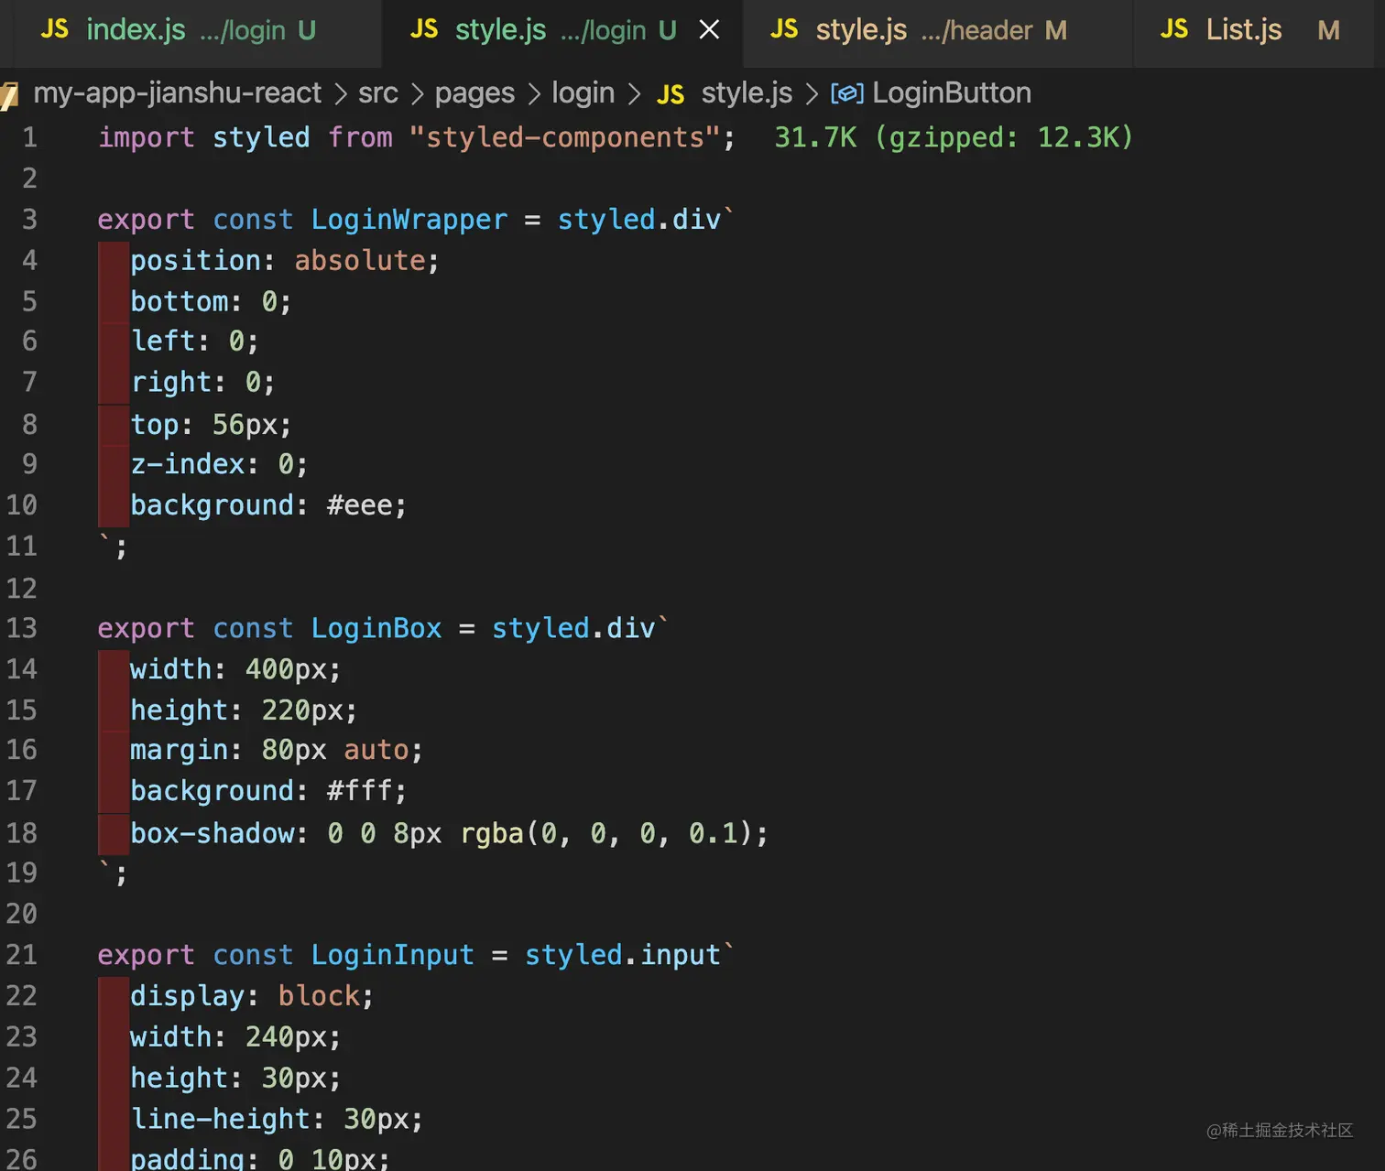Click the "bottom: 0;" declaration
Screen dimensions: 1385x1171
pyautogui.click(x=211, y=301)
